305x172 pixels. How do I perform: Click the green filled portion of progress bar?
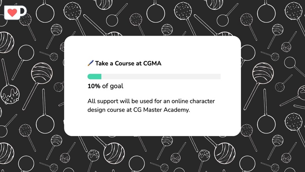(x=95, y=76)
